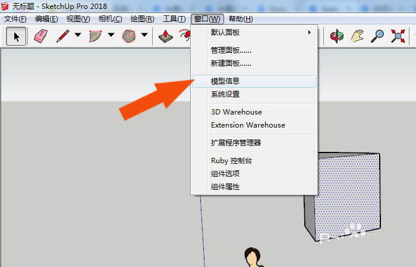Open the 相机(C) menu

[x=110, y=19]
